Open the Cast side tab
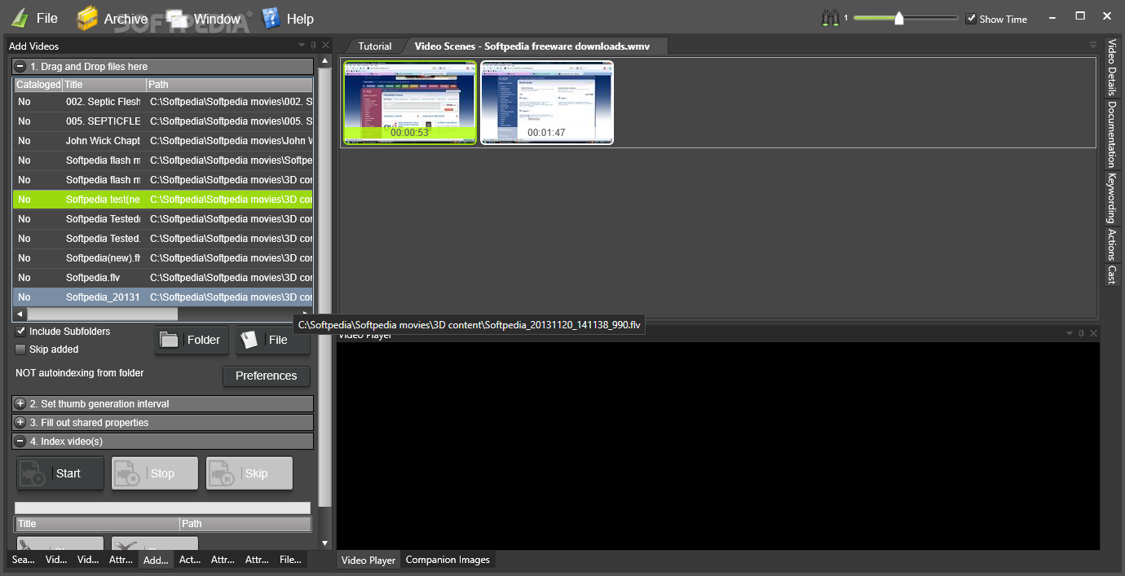 coord(1112,275)
